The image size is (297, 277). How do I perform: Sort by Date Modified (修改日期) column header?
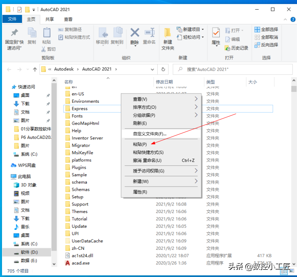pyautogui.click(x=164, y=82)
